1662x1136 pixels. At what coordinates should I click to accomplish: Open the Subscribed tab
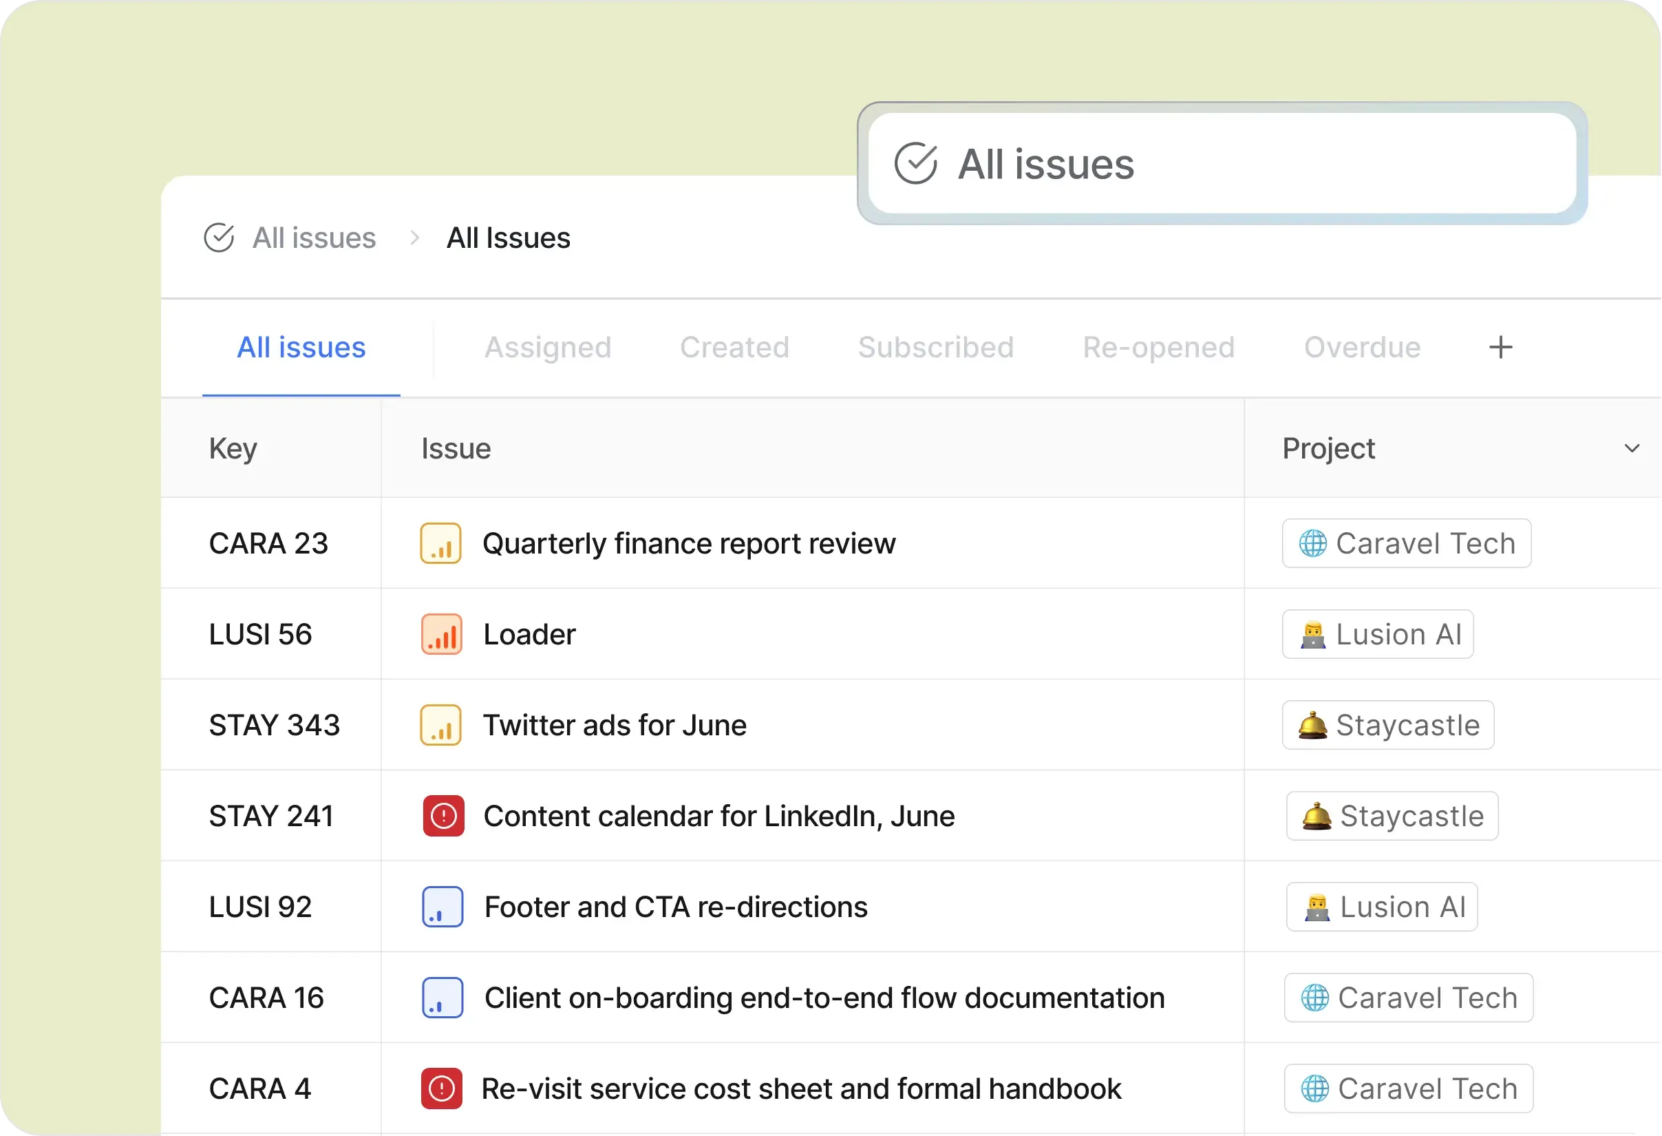[935, 348]
